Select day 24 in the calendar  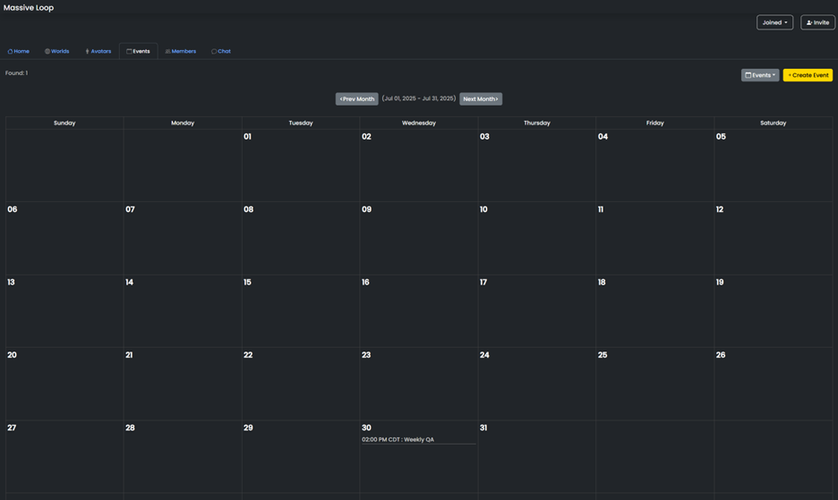(537, 384)
